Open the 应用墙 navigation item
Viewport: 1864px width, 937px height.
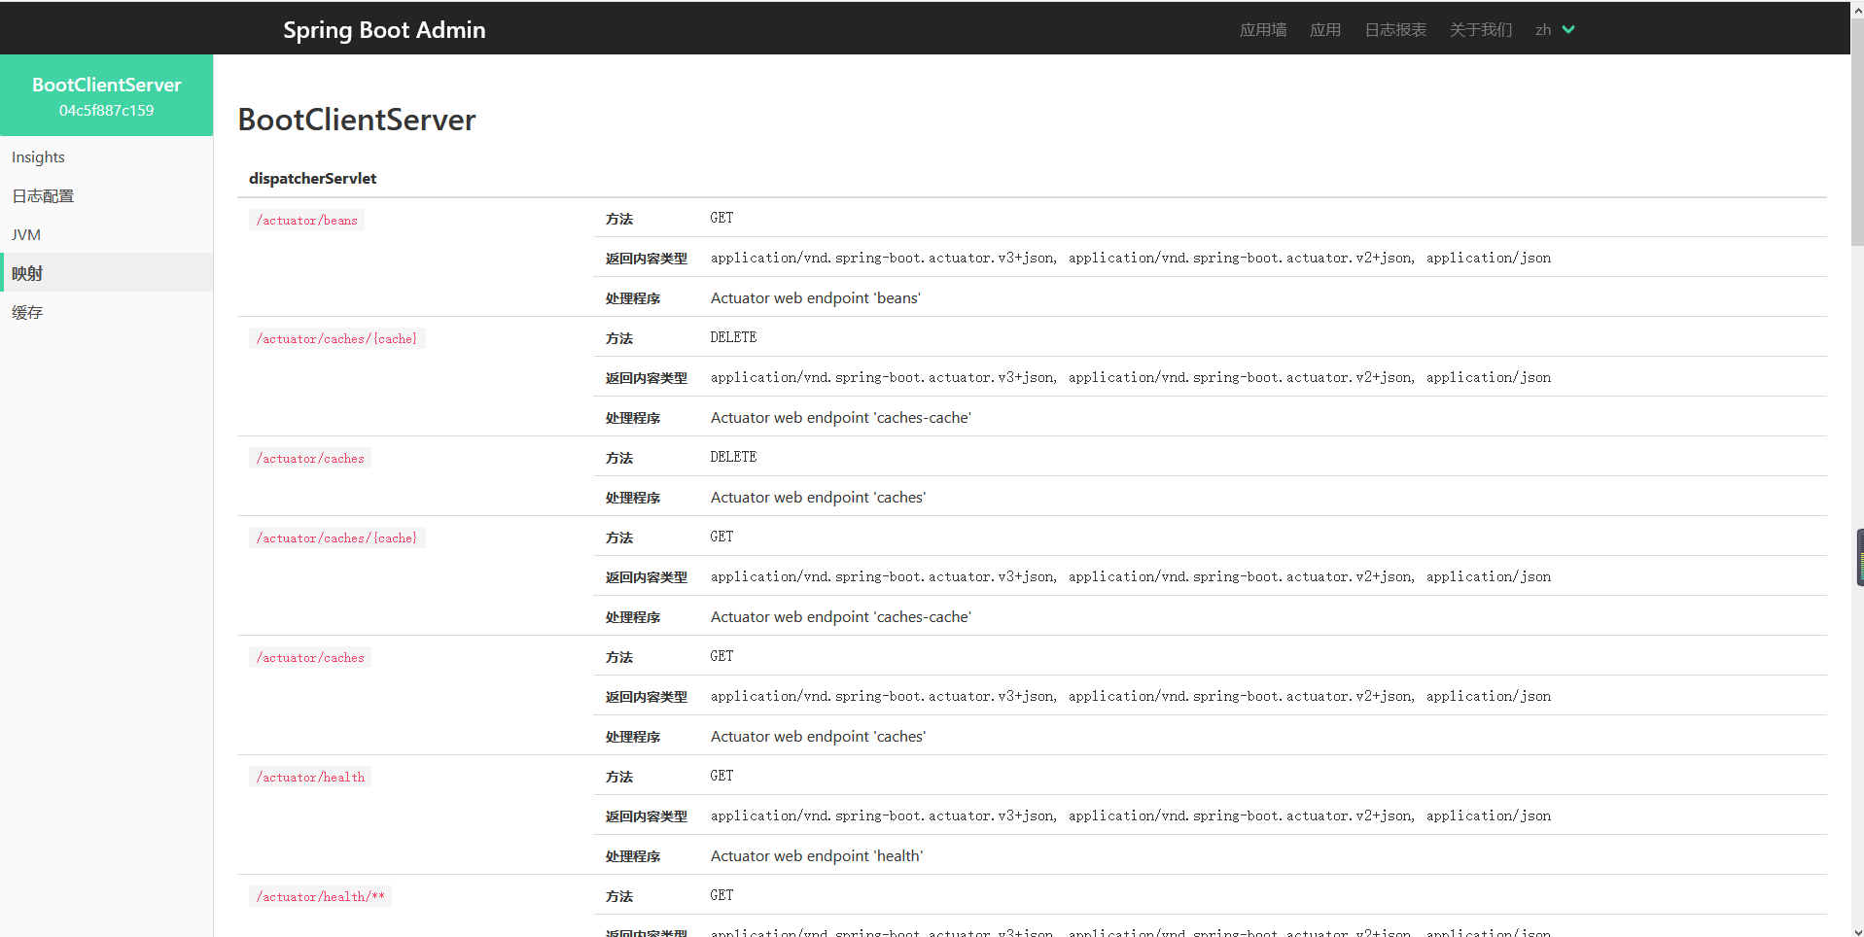pyautogui.click(x=1262, y=30)
